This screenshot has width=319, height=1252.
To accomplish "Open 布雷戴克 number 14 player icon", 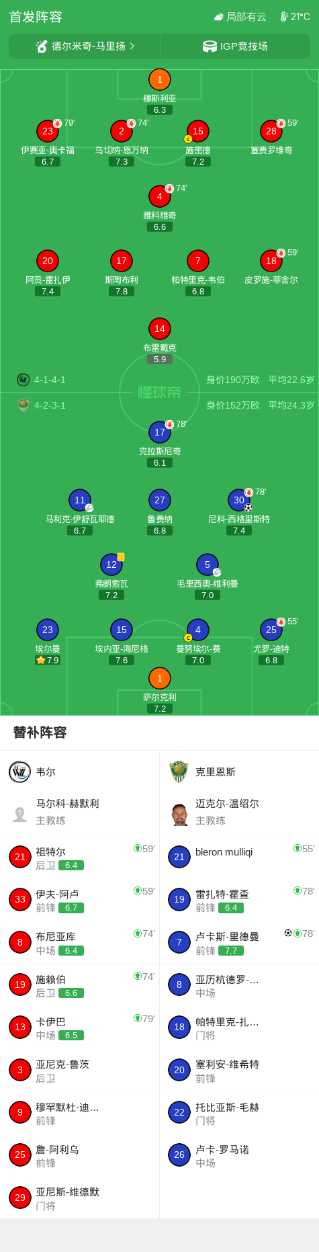I will pos(159,329).
